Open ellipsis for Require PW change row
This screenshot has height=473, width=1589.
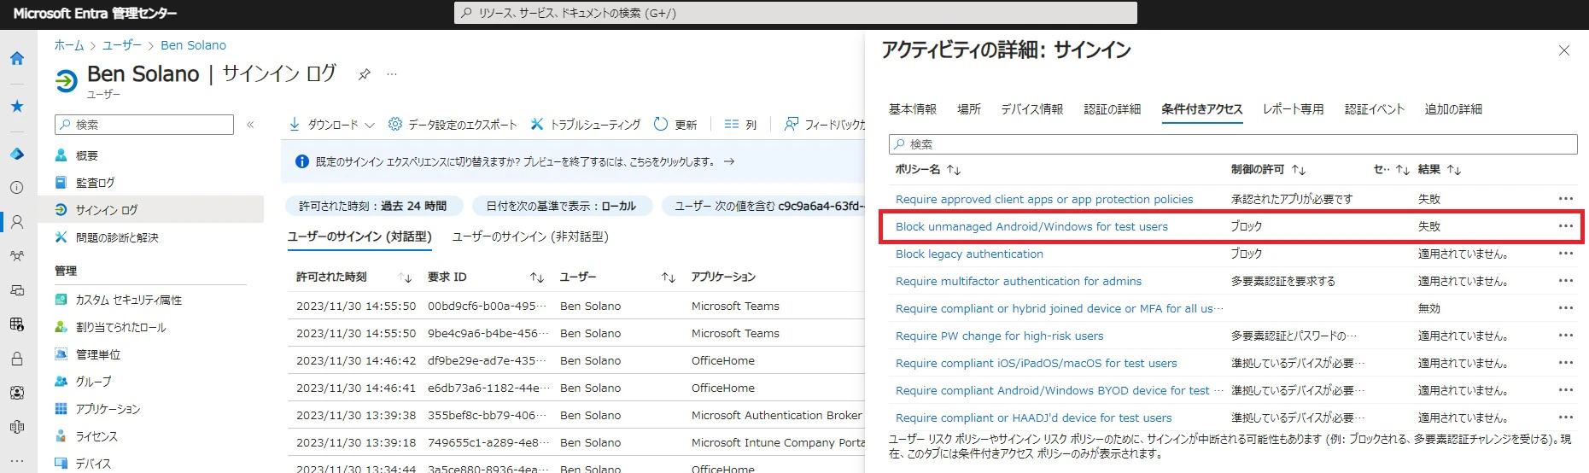tap(1565, 336)
